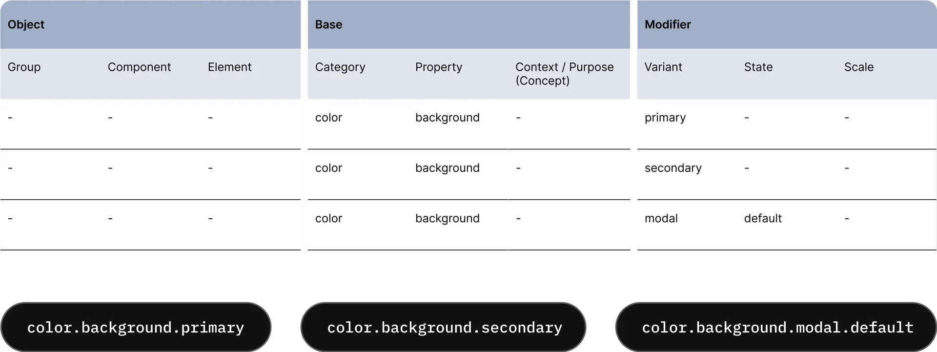Click the color.background.secondary token pill

tap(444, 327)
